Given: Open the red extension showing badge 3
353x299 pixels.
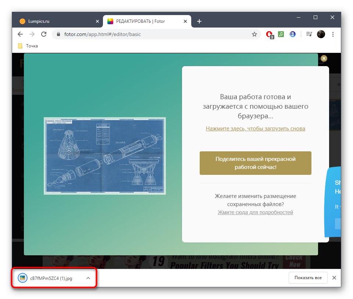Looking at the screenshot, I should 269,34.
